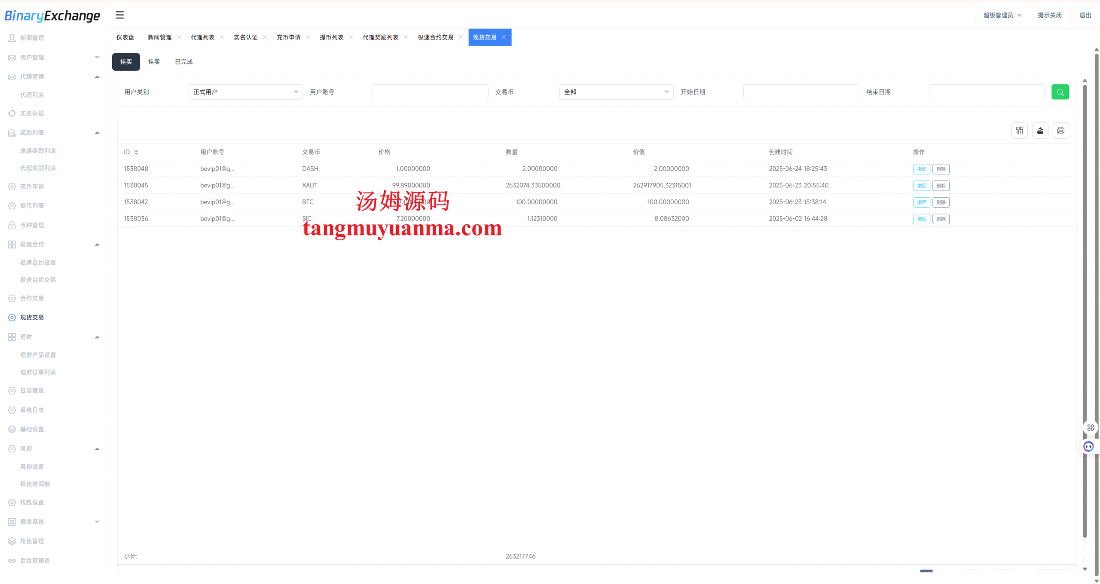Click the floating chat assistant icon
1100x584 pixels.
coord(1088,446)
